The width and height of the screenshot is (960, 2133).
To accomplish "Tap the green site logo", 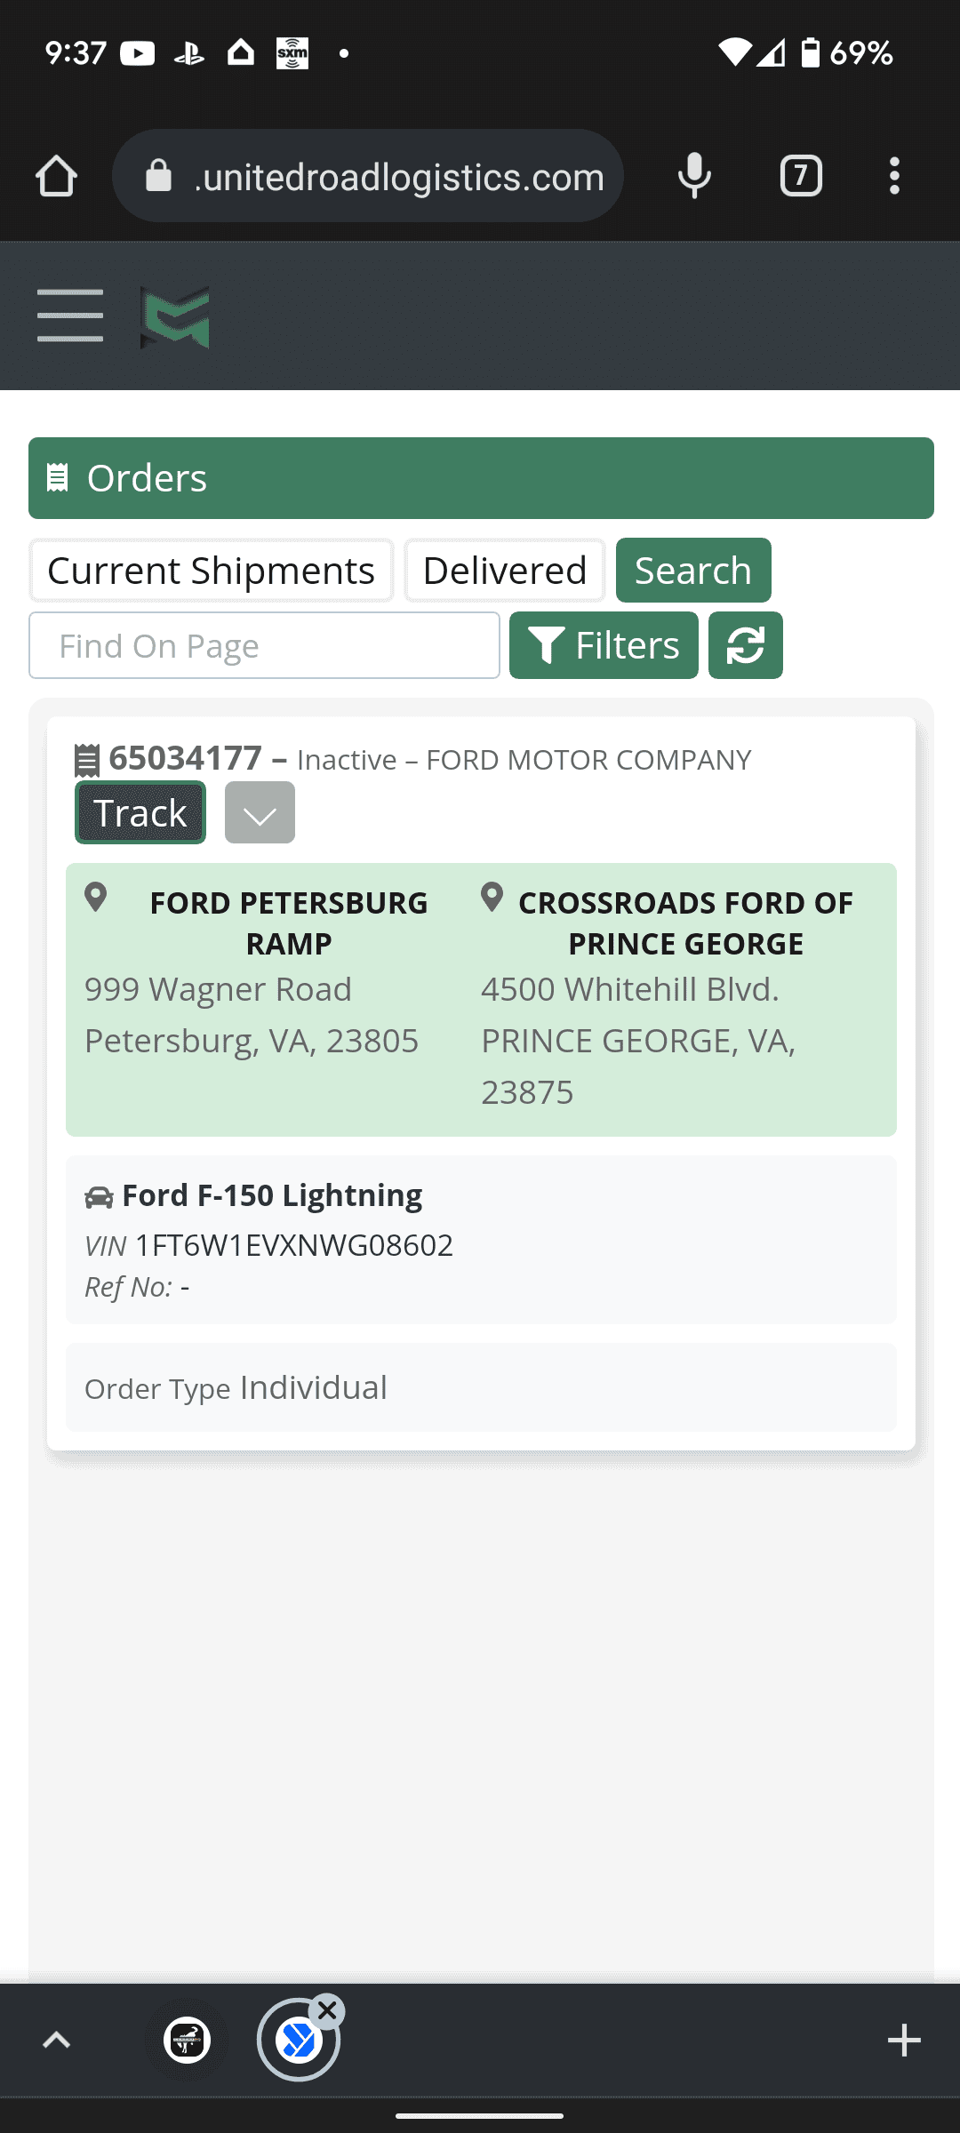I will click(x=175, y=317).
